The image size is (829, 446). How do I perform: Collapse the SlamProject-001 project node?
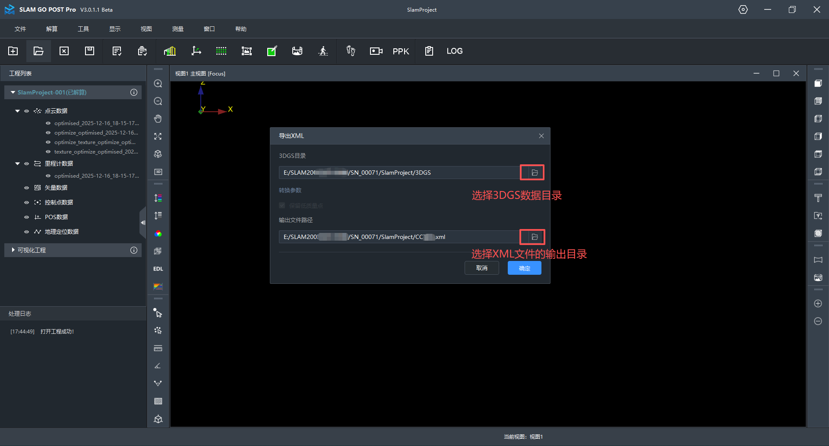pos(13,92)
